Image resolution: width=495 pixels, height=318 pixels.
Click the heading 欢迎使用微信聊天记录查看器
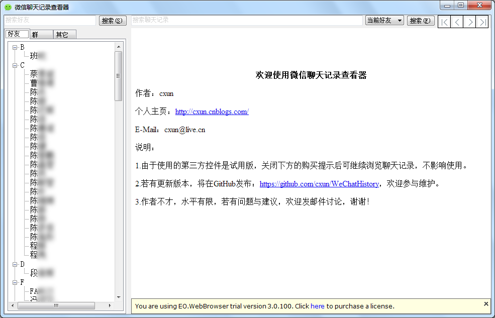coord(311,75)
